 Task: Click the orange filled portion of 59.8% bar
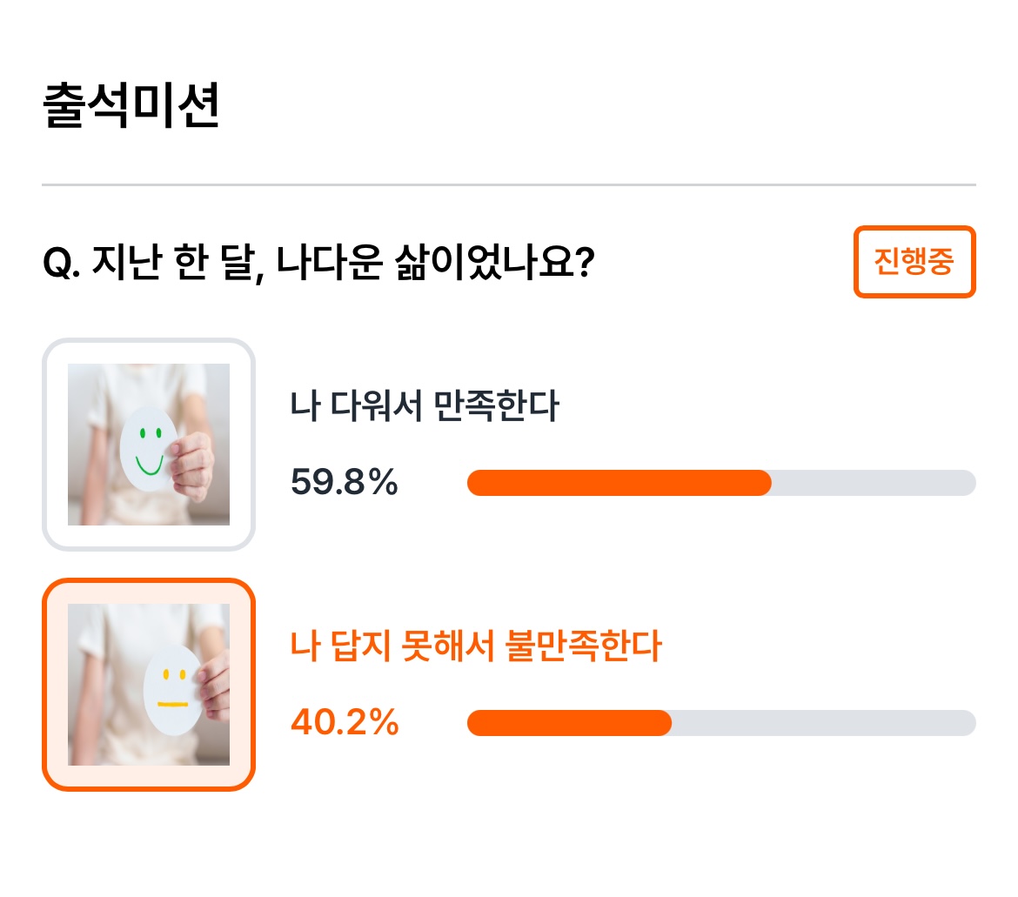click(620, 483)
